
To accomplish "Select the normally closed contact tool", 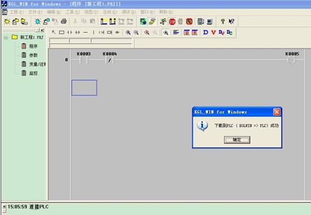I will [x=77, y=32].
